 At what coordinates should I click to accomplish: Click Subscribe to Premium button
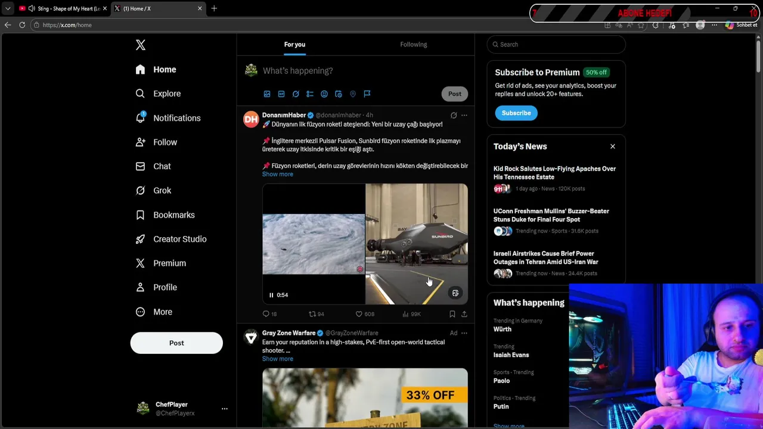point(516,113)
